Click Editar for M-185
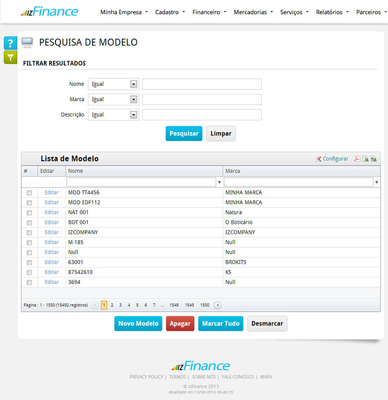 tap(52, 242)
